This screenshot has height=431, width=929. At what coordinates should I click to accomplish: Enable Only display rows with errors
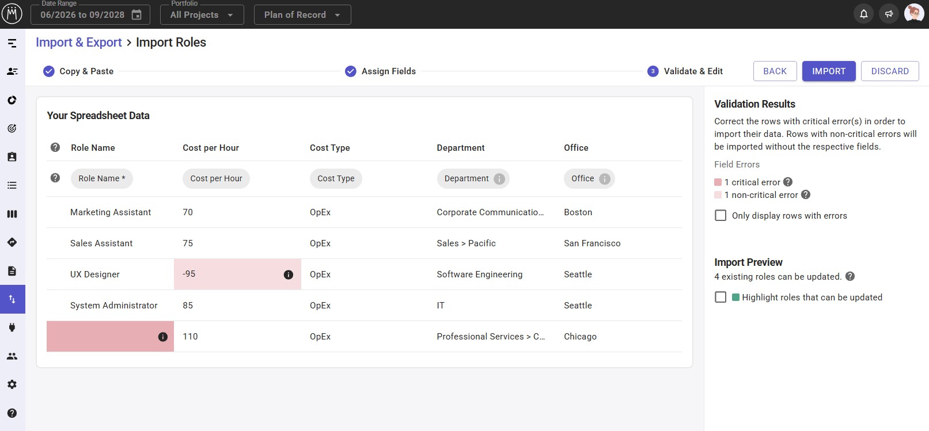pos(721,215)
